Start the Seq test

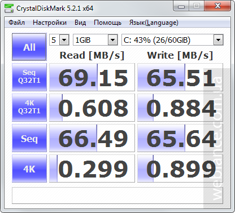[x=29, y=138]
